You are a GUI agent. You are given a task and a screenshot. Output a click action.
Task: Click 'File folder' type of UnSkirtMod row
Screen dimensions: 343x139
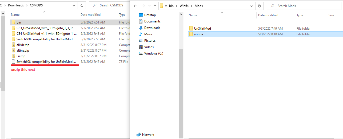(x=304, y=29)
